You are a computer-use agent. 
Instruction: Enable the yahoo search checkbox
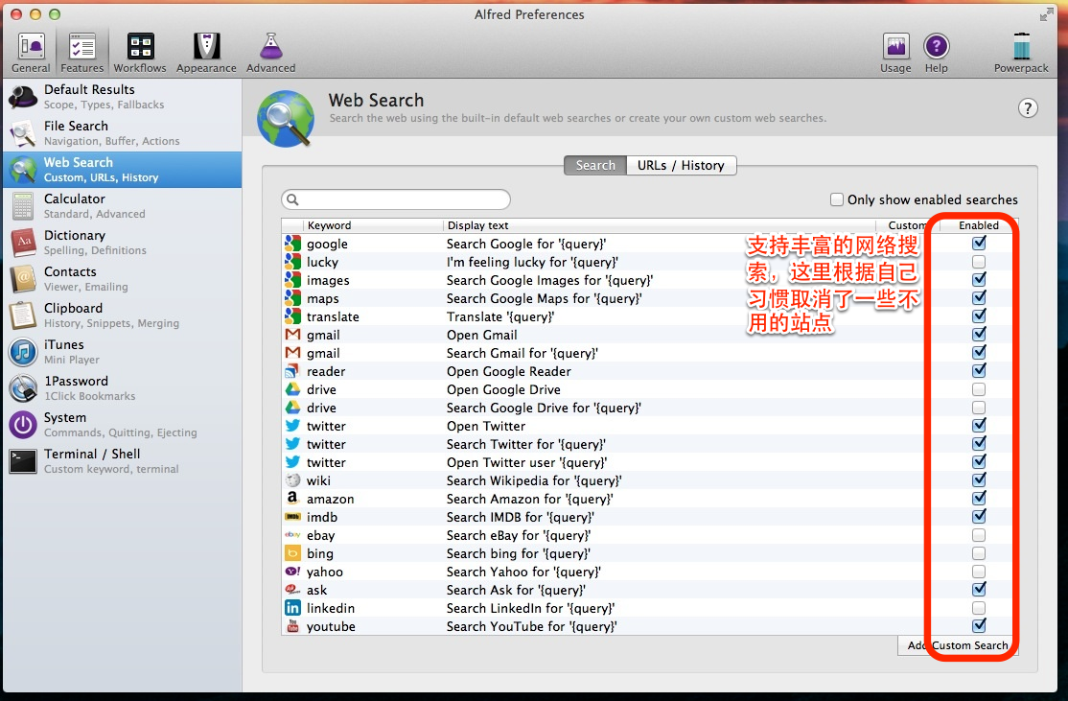[979, 572]
